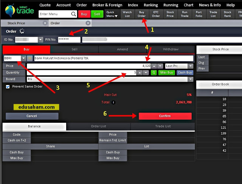Click the Cash Buy blue button

pyautogui.click(x=185, y=73)
